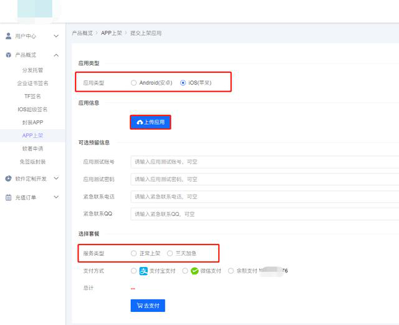The height and width of the screenshot is (325, 399).
Task: Open 软著申请 in sidebar
Action: [x=32, y=148]
